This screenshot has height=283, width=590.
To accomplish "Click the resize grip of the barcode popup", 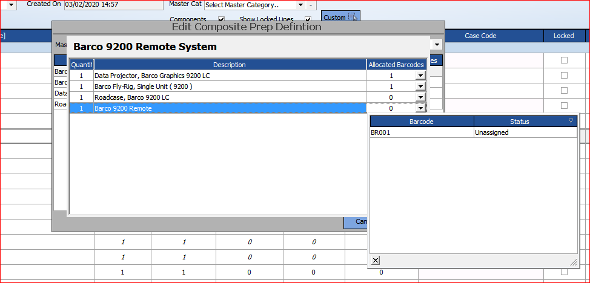I will [574, 262].
